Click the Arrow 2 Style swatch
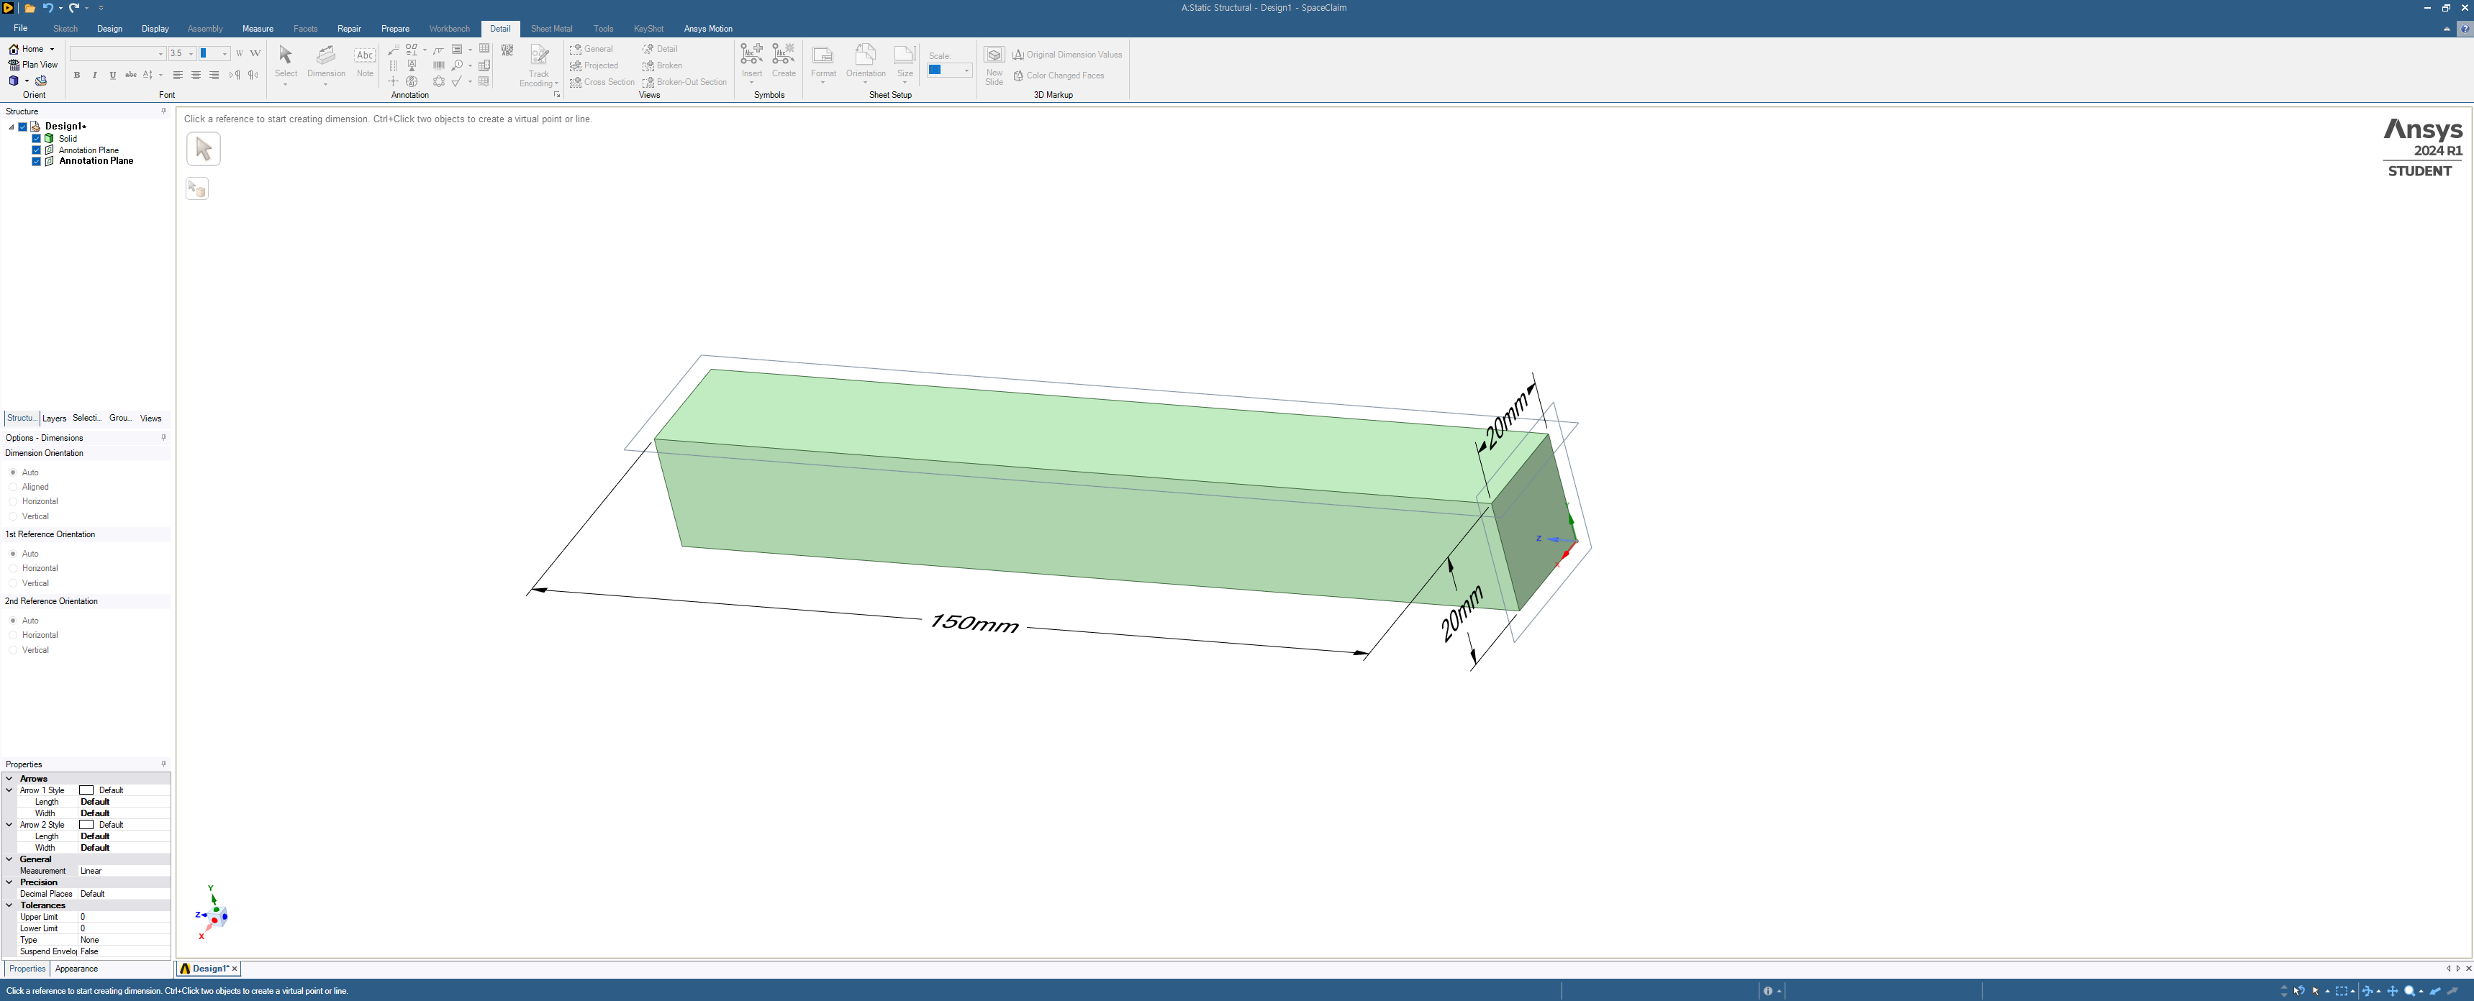The image size is (2474, 1001). [x=86, y=826]
